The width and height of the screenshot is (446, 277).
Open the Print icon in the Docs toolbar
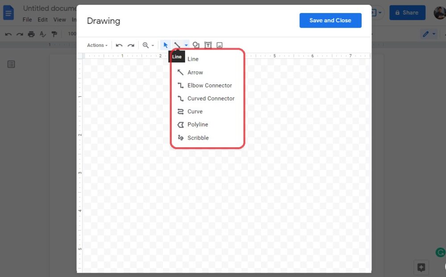[x=31, y=33]
